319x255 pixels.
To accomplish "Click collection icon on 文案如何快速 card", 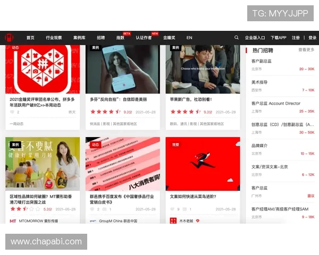I will (x=184, y=209).
